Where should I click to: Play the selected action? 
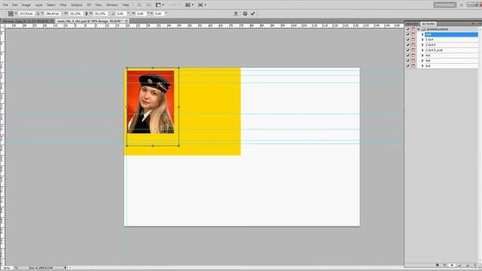pos(452,265)
